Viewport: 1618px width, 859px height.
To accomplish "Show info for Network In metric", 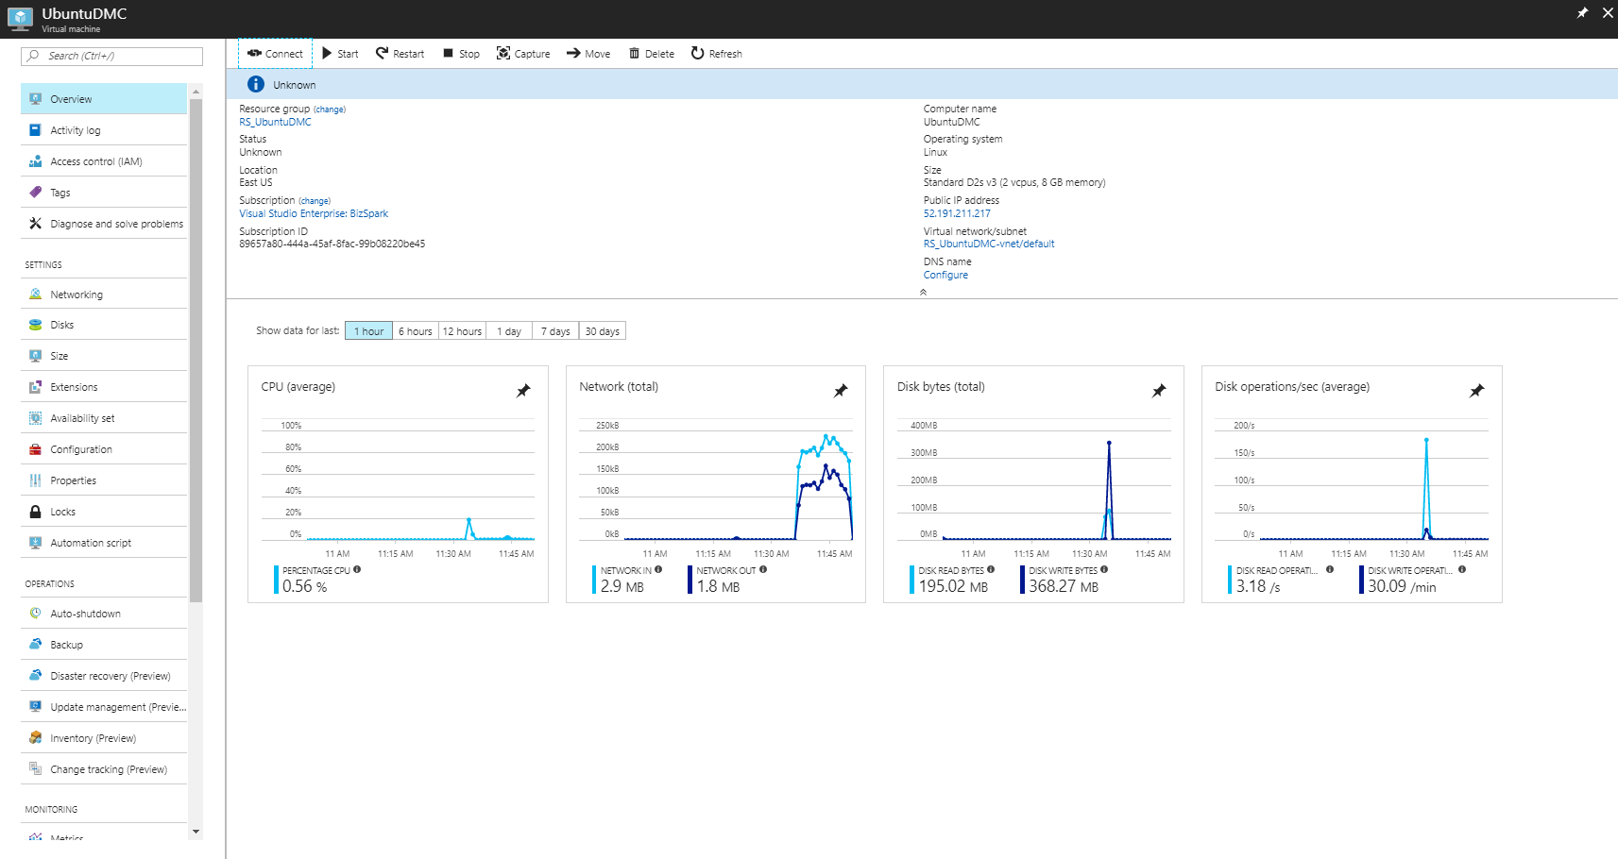I will [658, 569].
